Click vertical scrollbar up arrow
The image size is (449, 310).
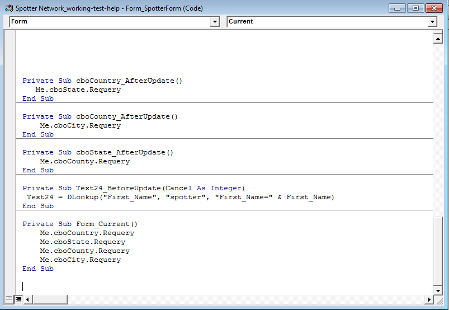(x=438, y=39)
